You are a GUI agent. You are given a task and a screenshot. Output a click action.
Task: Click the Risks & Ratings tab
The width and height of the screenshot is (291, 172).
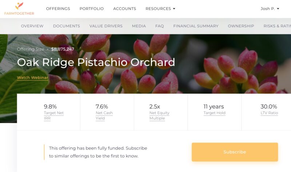(277, 26)
